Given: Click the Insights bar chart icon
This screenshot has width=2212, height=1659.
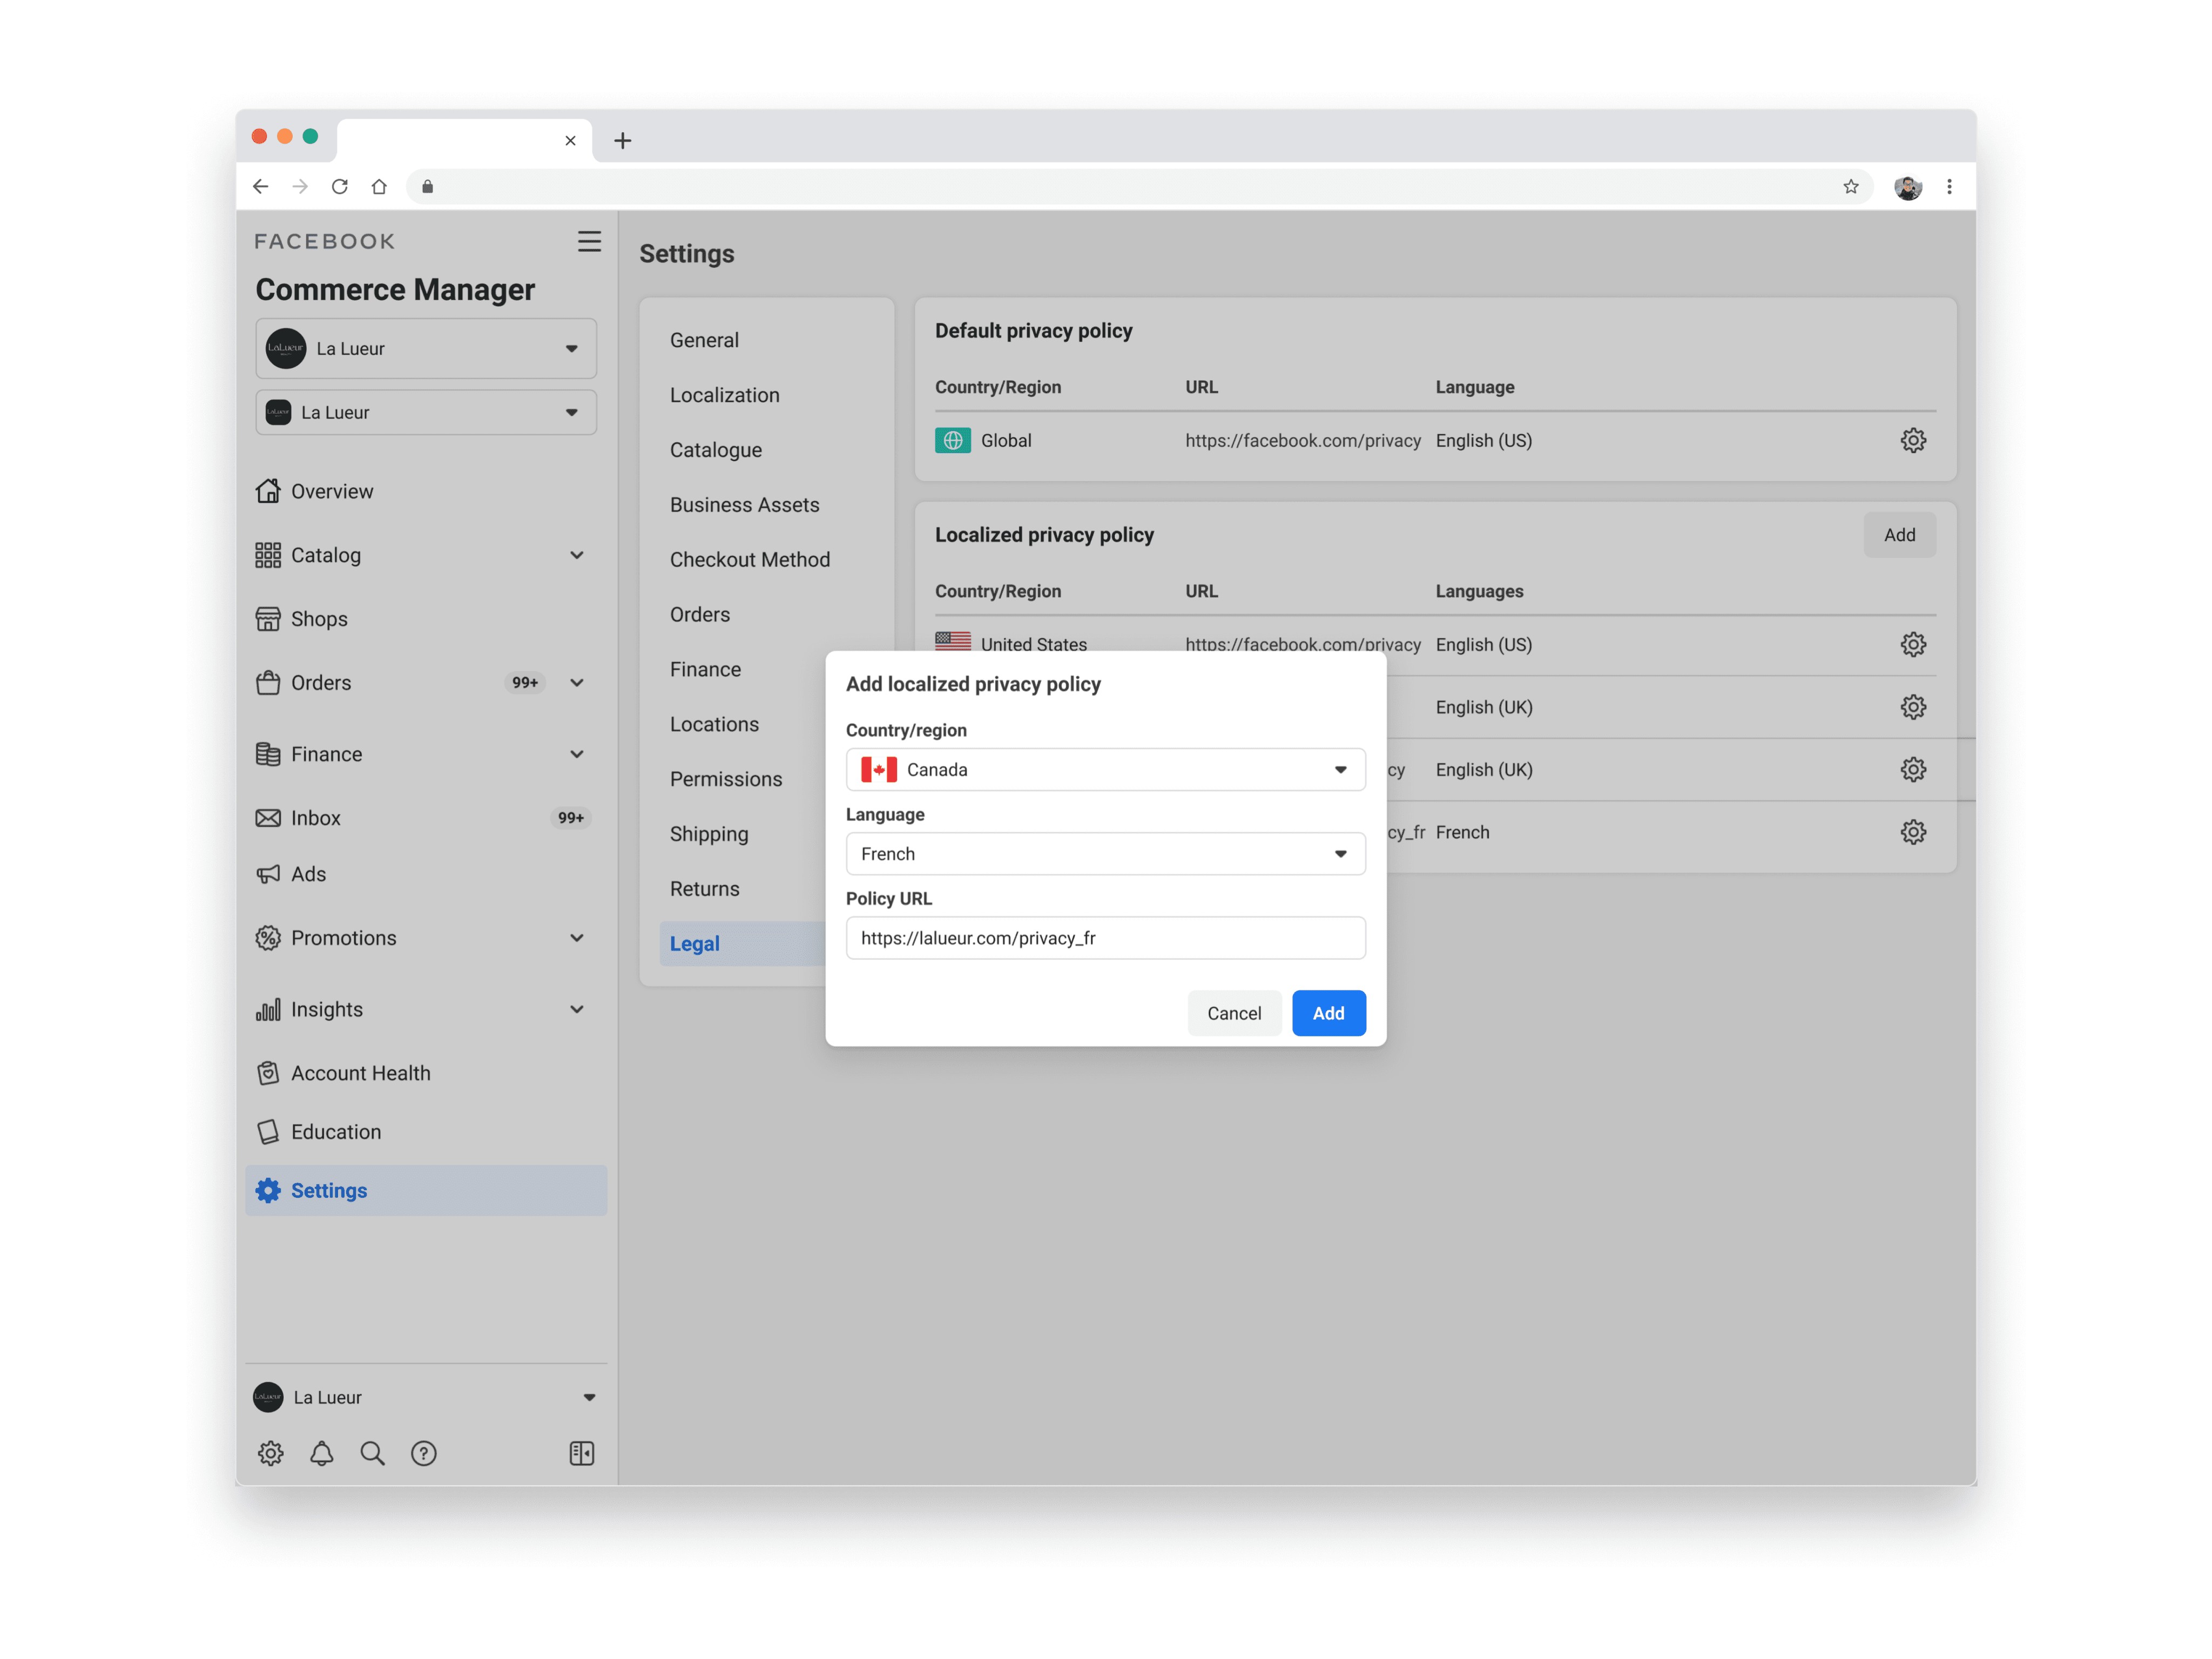Looking at the screenshot, I should click(x=267, y=1010).
